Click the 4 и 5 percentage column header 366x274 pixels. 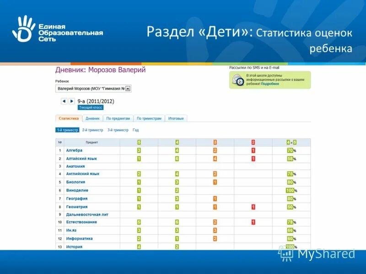(291, 142)
